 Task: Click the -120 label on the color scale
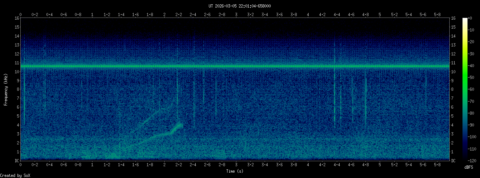point(472,160)
